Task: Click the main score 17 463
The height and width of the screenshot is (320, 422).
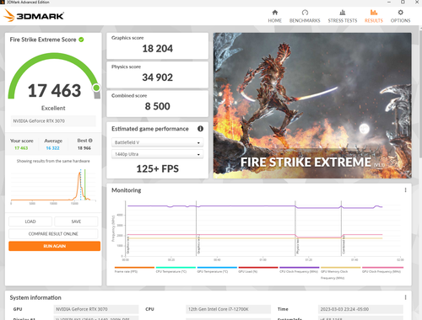Action: tap(54, 91)
